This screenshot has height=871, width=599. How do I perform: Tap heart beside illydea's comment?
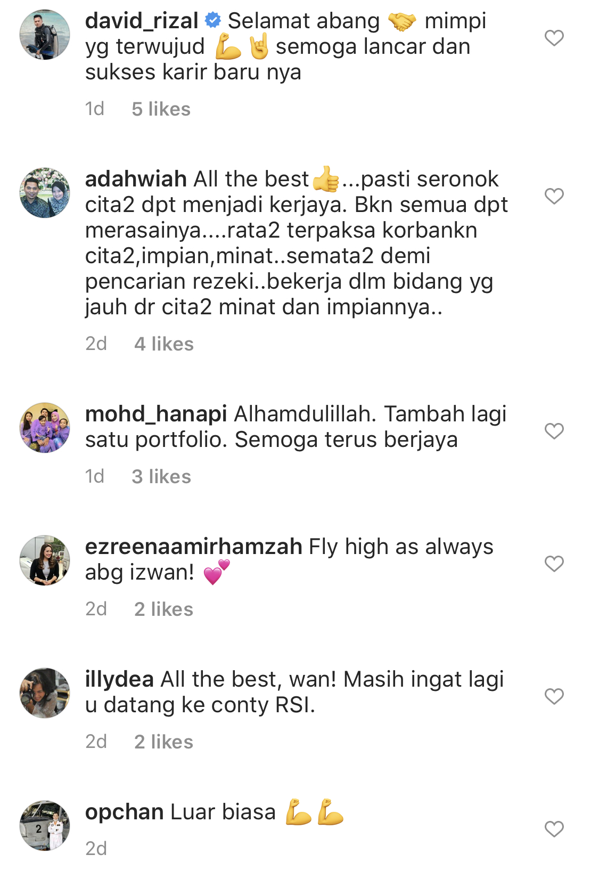pyautogui.click(x=554, y=696)
